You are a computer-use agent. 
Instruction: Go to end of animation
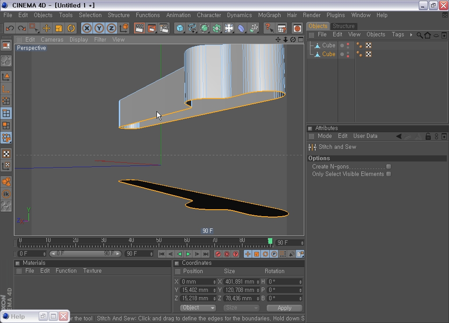[x=206, y=254]
